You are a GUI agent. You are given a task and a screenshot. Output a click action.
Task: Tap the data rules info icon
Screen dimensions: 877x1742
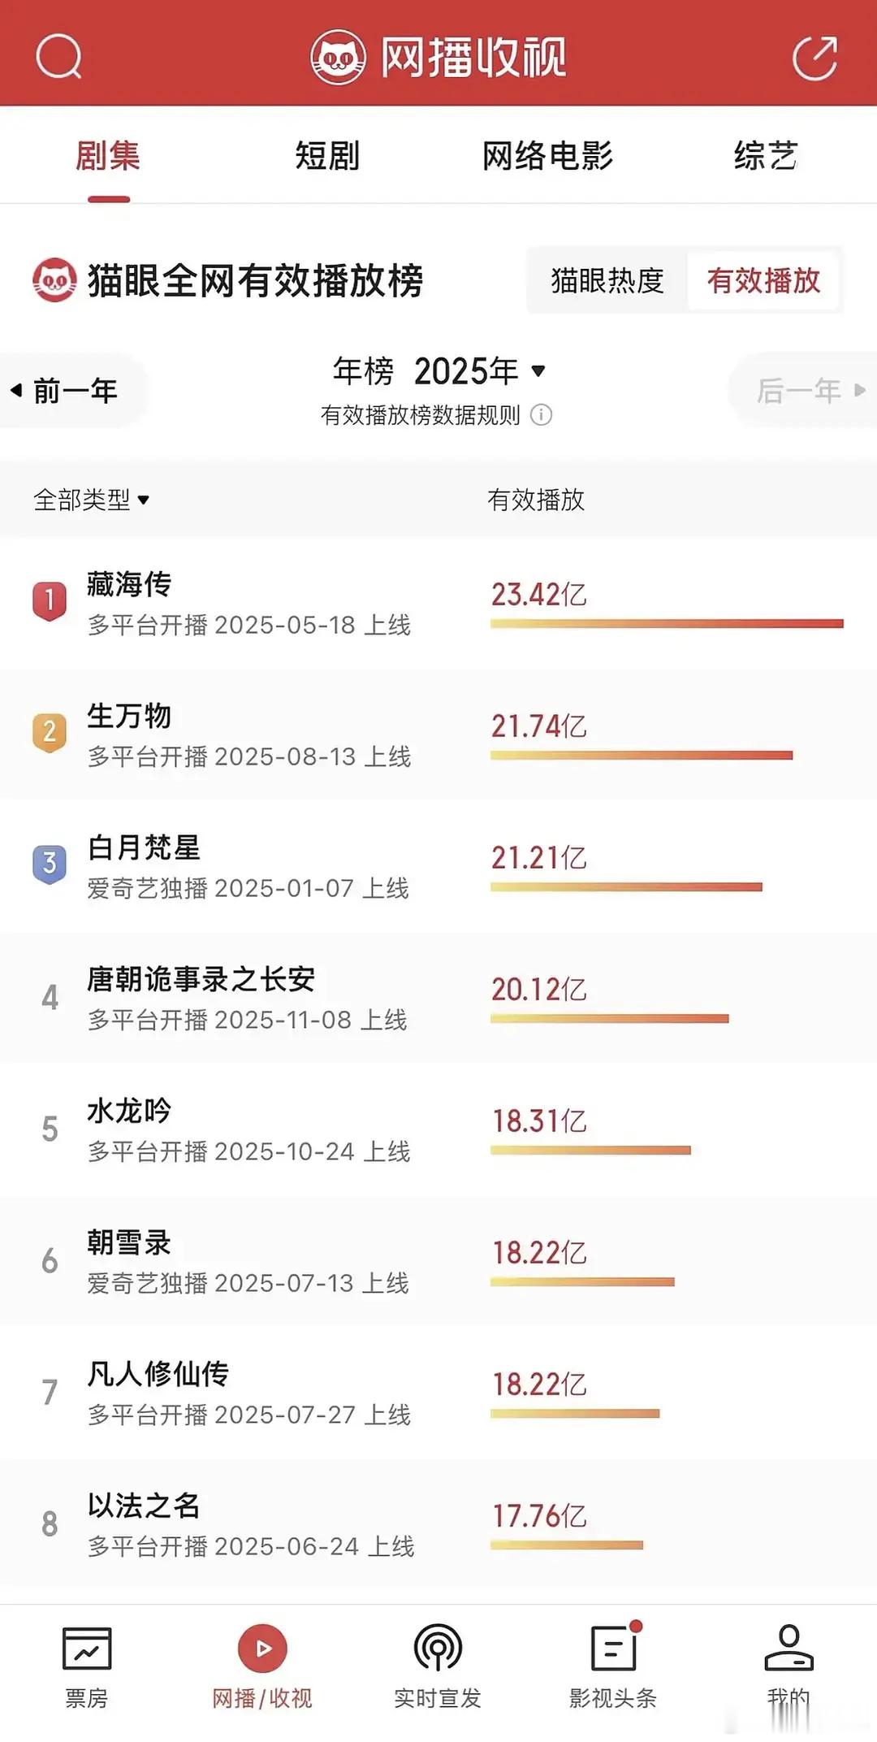click(541, 415)
